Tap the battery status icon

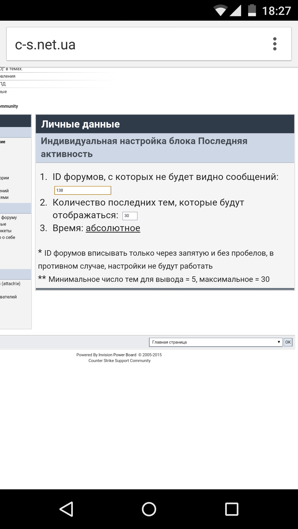pos(252,10)
